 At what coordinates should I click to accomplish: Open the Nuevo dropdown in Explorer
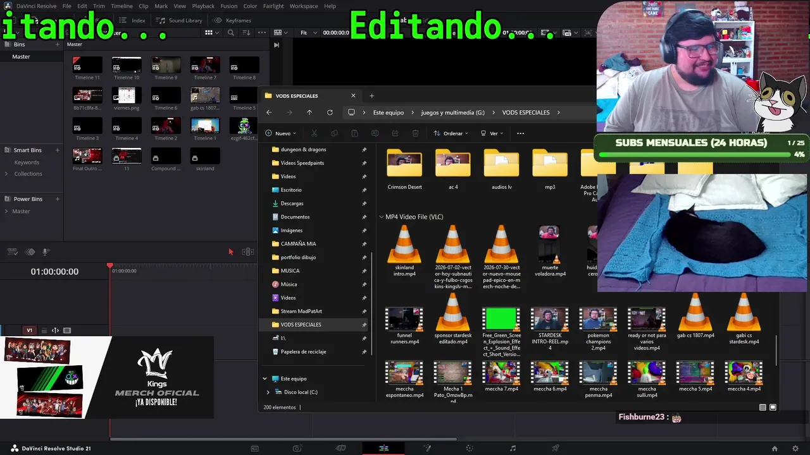[280, 133]
